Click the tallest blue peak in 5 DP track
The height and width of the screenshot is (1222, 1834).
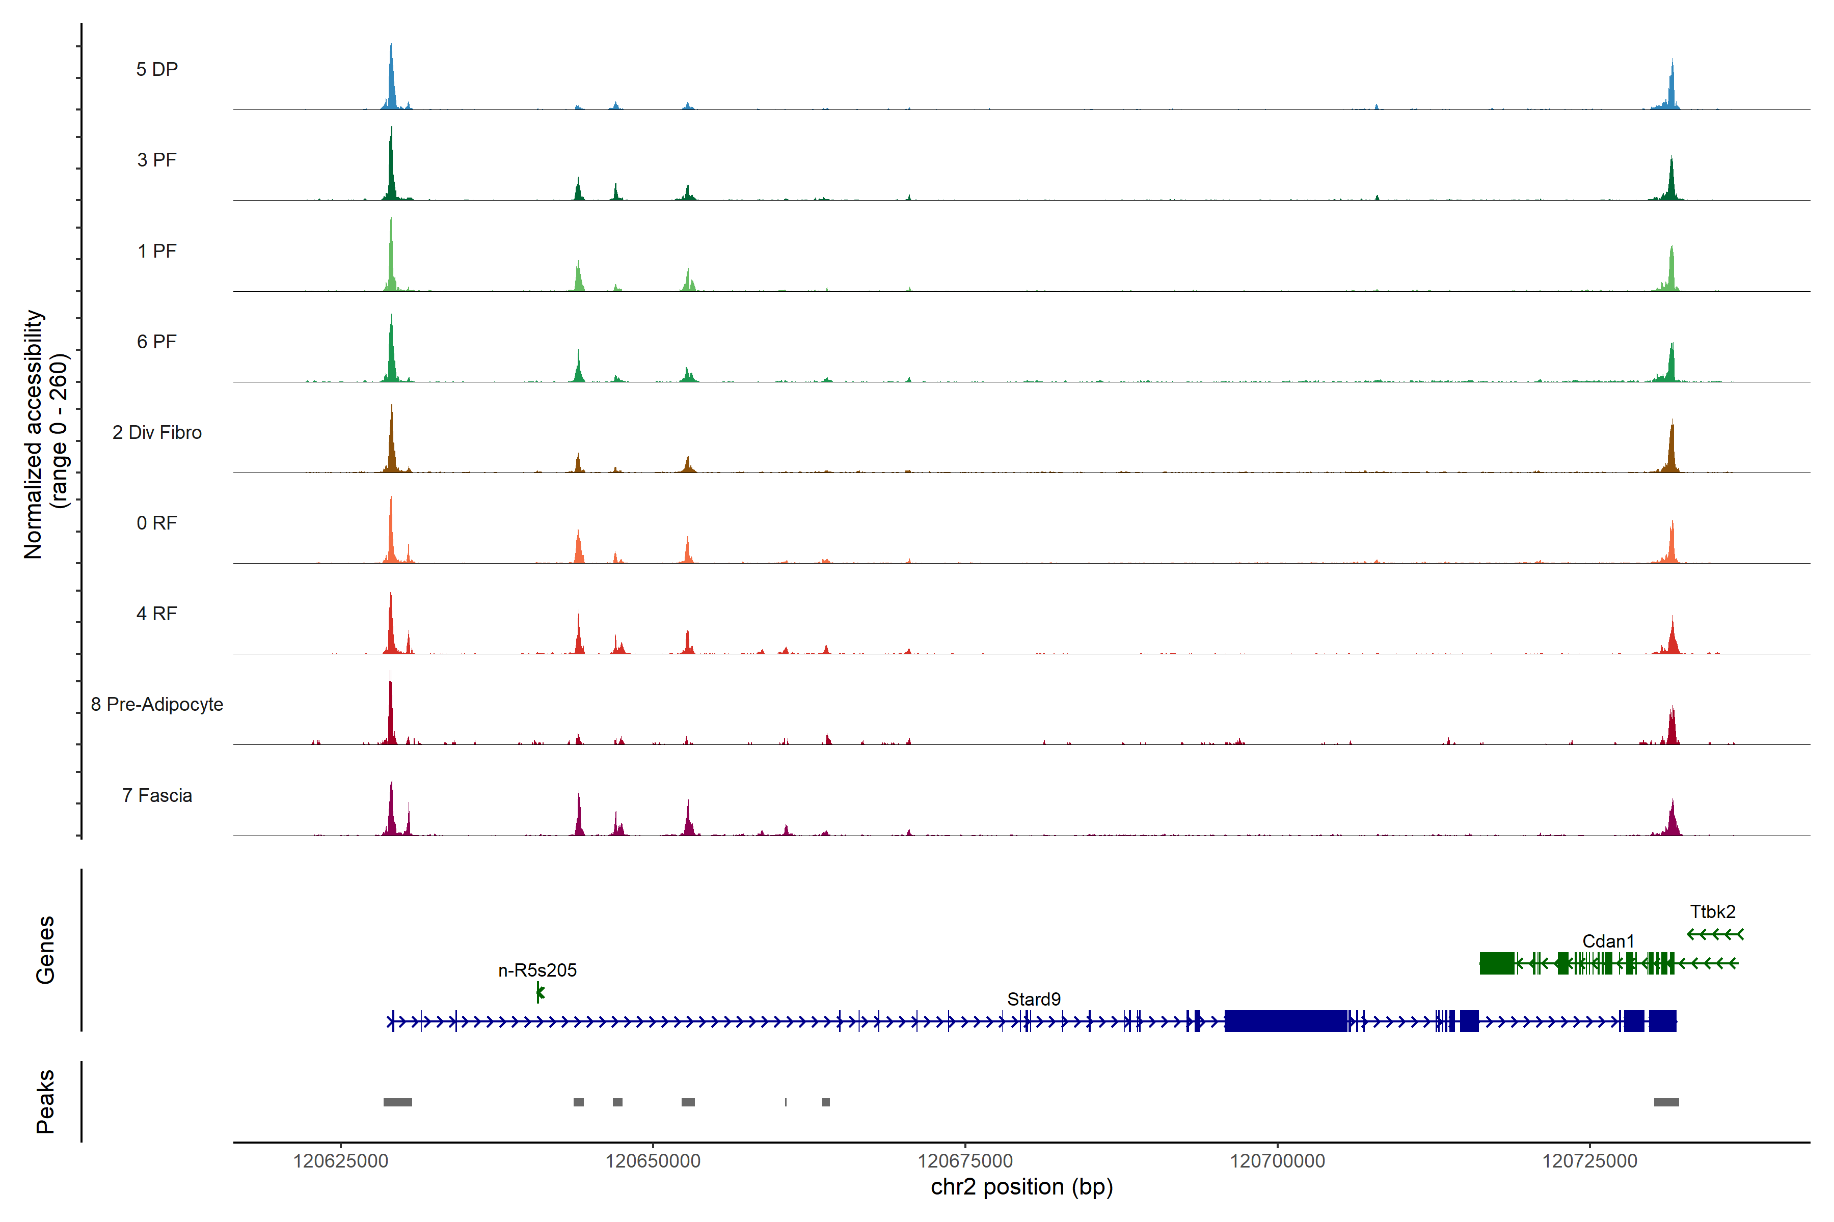tap(391, 78)
